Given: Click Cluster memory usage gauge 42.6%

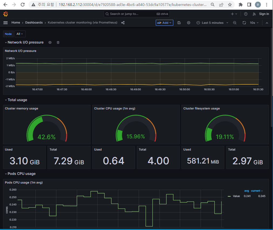Looking at the screenshot, I should pyautogui.click(x=47, y=128).
